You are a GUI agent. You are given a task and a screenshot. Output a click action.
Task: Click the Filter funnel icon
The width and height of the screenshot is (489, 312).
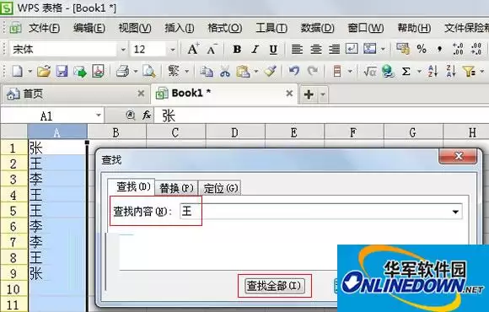[x=469, y=72]
